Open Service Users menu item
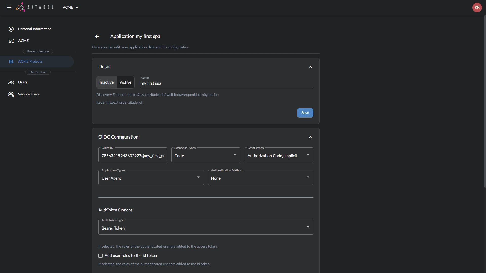 [x=29, y=94]
